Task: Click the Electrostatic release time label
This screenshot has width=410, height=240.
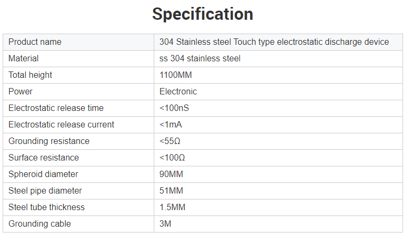Action: coord(56,108)
